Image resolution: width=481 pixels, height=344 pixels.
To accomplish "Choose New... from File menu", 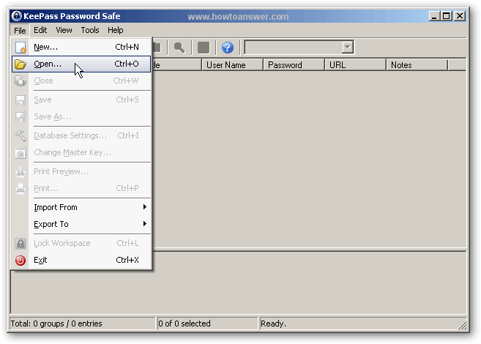I will click(81, 48).
